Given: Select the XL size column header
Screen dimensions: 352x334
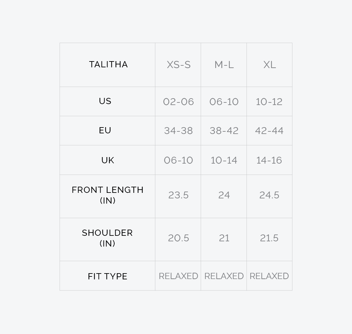Looking at the screenshot, I should coord(269,65).
